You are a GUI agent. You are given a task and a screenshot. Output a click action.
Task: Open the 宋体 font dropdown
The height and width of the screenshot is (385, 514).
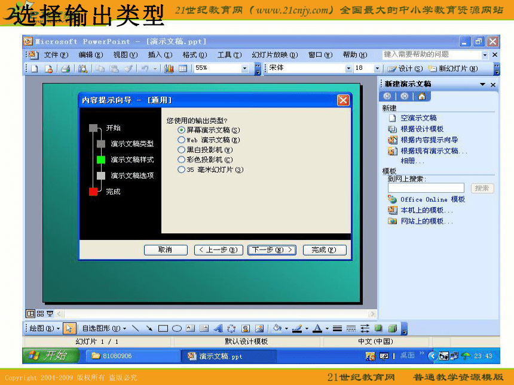click(x=348, y=68)
